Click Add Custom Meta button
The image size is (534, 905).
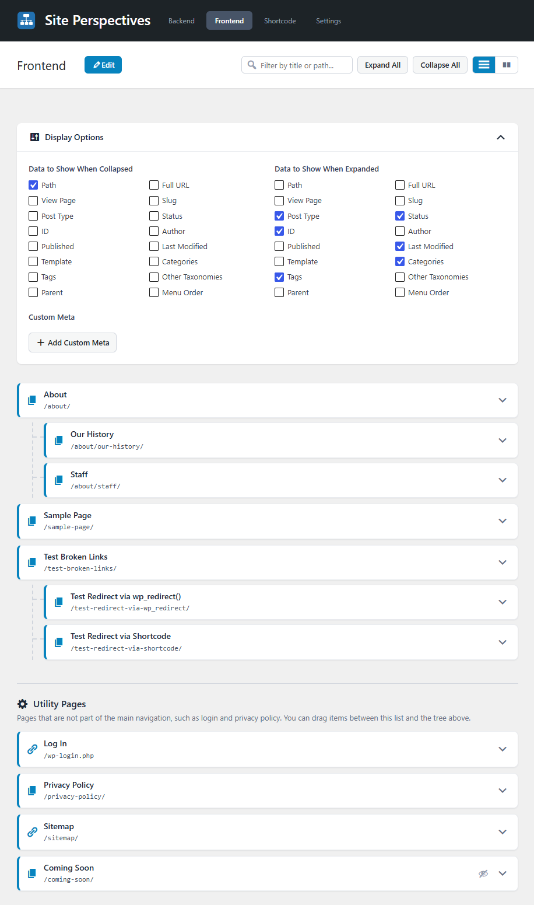[x=72, y=343]
